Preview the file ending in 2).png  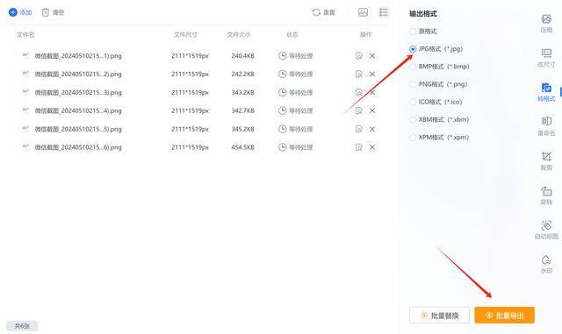click(359, 75)
